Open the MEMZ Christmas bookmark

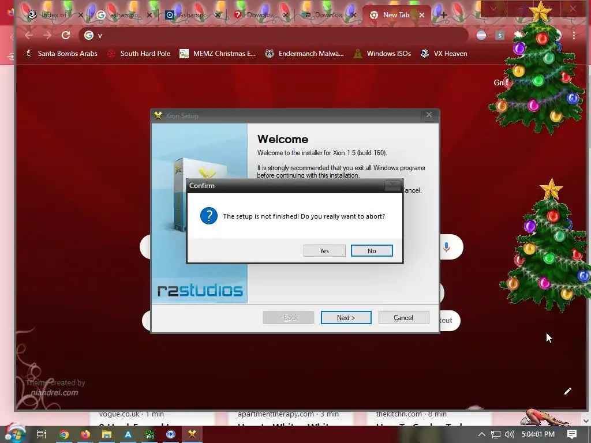(218, 54)
